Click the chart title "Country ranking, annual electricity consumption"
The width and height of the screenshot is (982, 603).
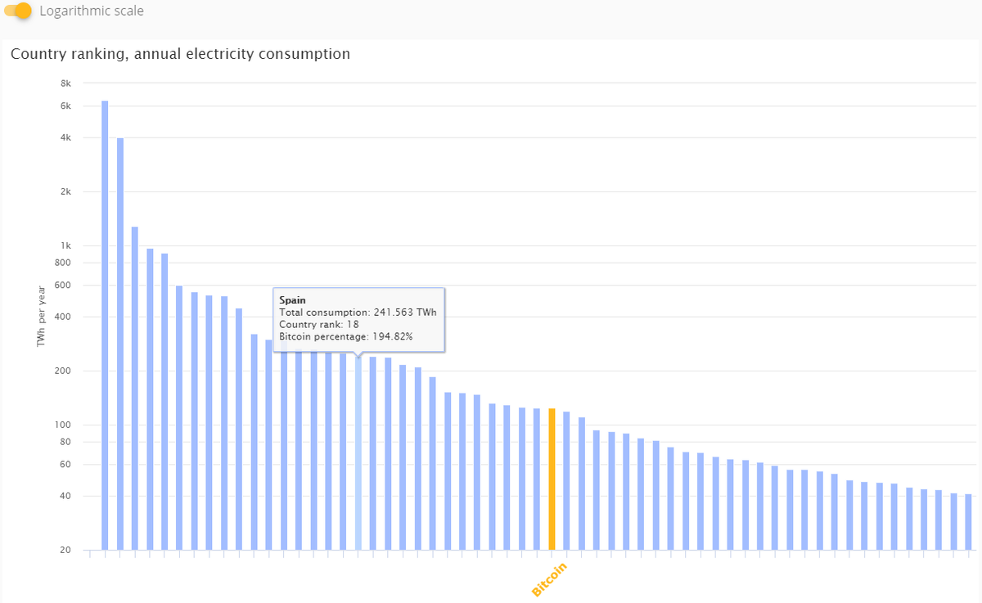(x=180, y=54)
